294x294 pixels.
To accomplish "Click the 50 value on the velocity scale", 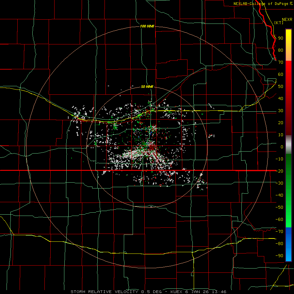I will (x=281, y=87).
